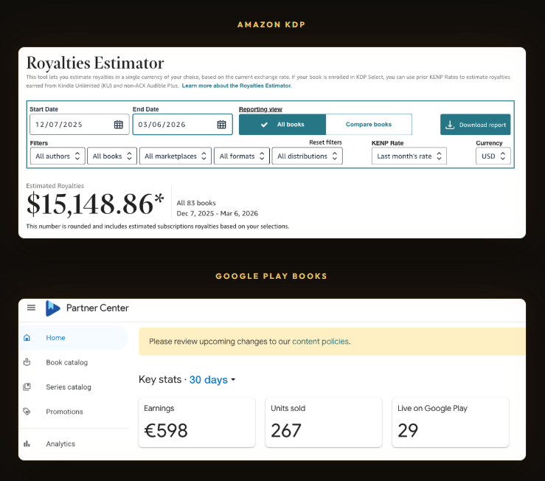545x481 pixels.
Task: Open the All marketplaces dropdown
Action: [176, 156]
